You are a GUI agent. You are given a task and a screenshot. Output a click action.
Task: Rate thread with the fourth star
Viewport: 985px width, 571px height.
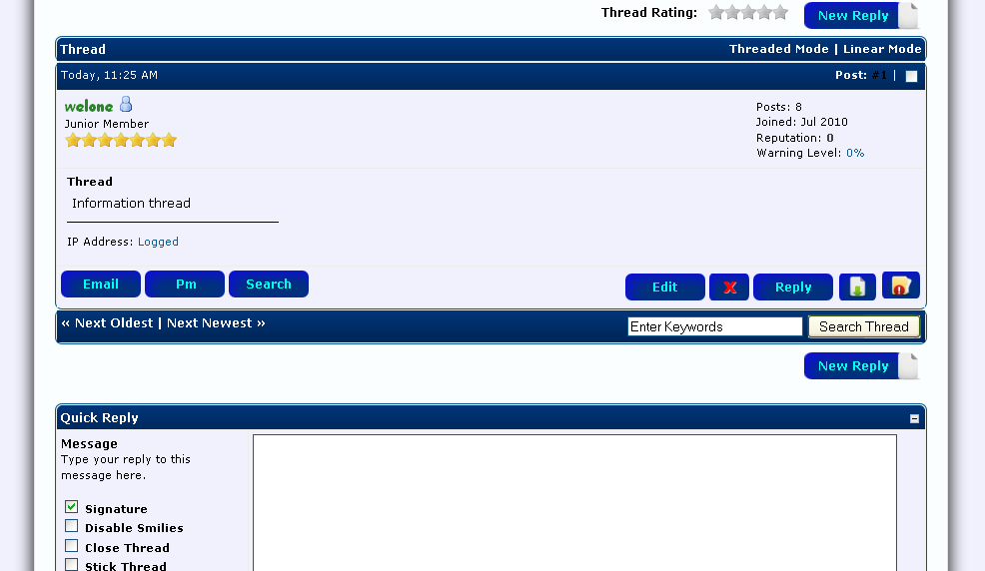click(x=764, y=13)
